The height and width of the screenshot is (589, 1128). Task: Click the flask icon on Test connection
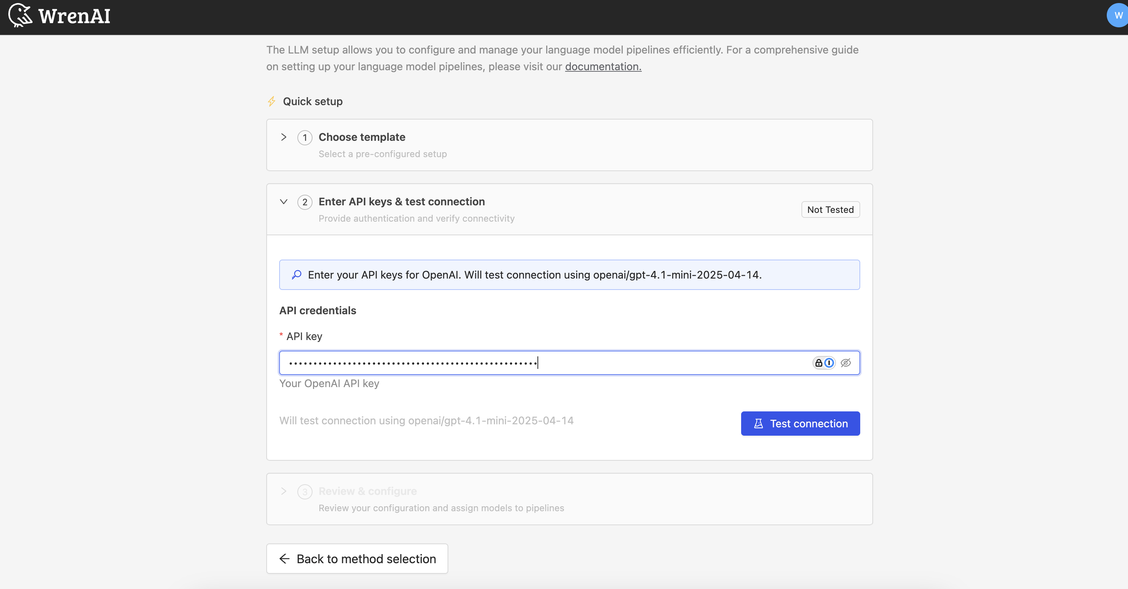point(759,424)
